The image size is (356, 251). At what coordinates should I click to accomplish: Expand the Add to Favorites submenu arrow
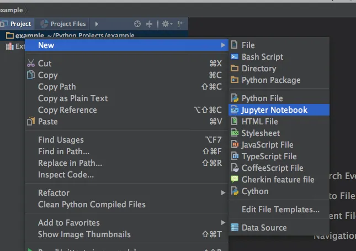tap(223, 223)
